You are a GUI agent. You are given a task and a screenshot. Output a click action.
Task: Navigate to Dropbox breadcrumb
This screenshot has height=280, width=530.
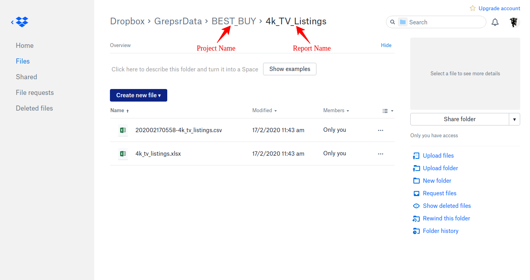[127, 21]
